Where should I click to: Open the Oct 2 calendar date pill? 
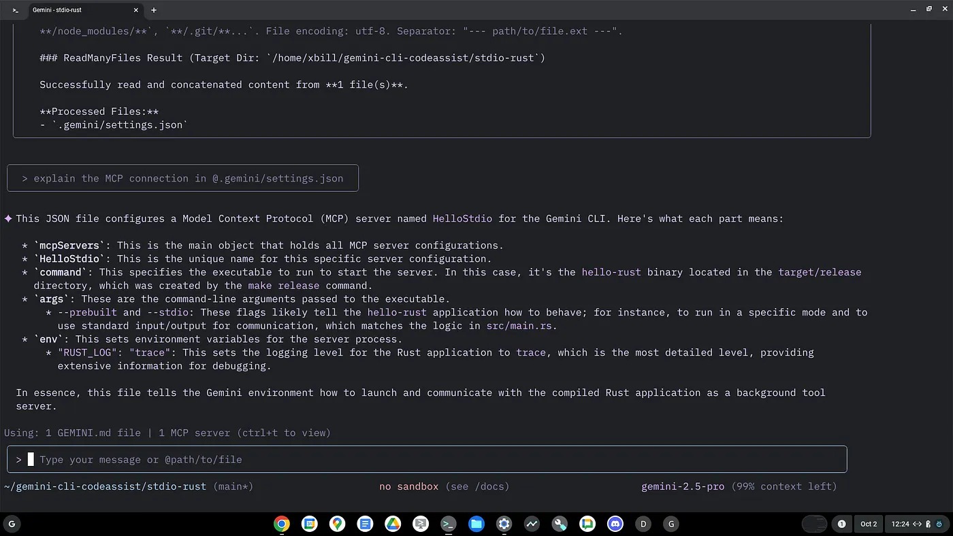[x=869, y=524]
